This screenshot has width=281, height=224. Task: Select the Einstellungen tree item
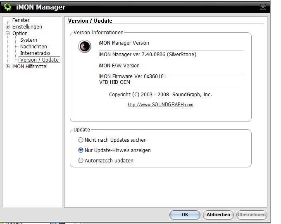click(27, 27)
